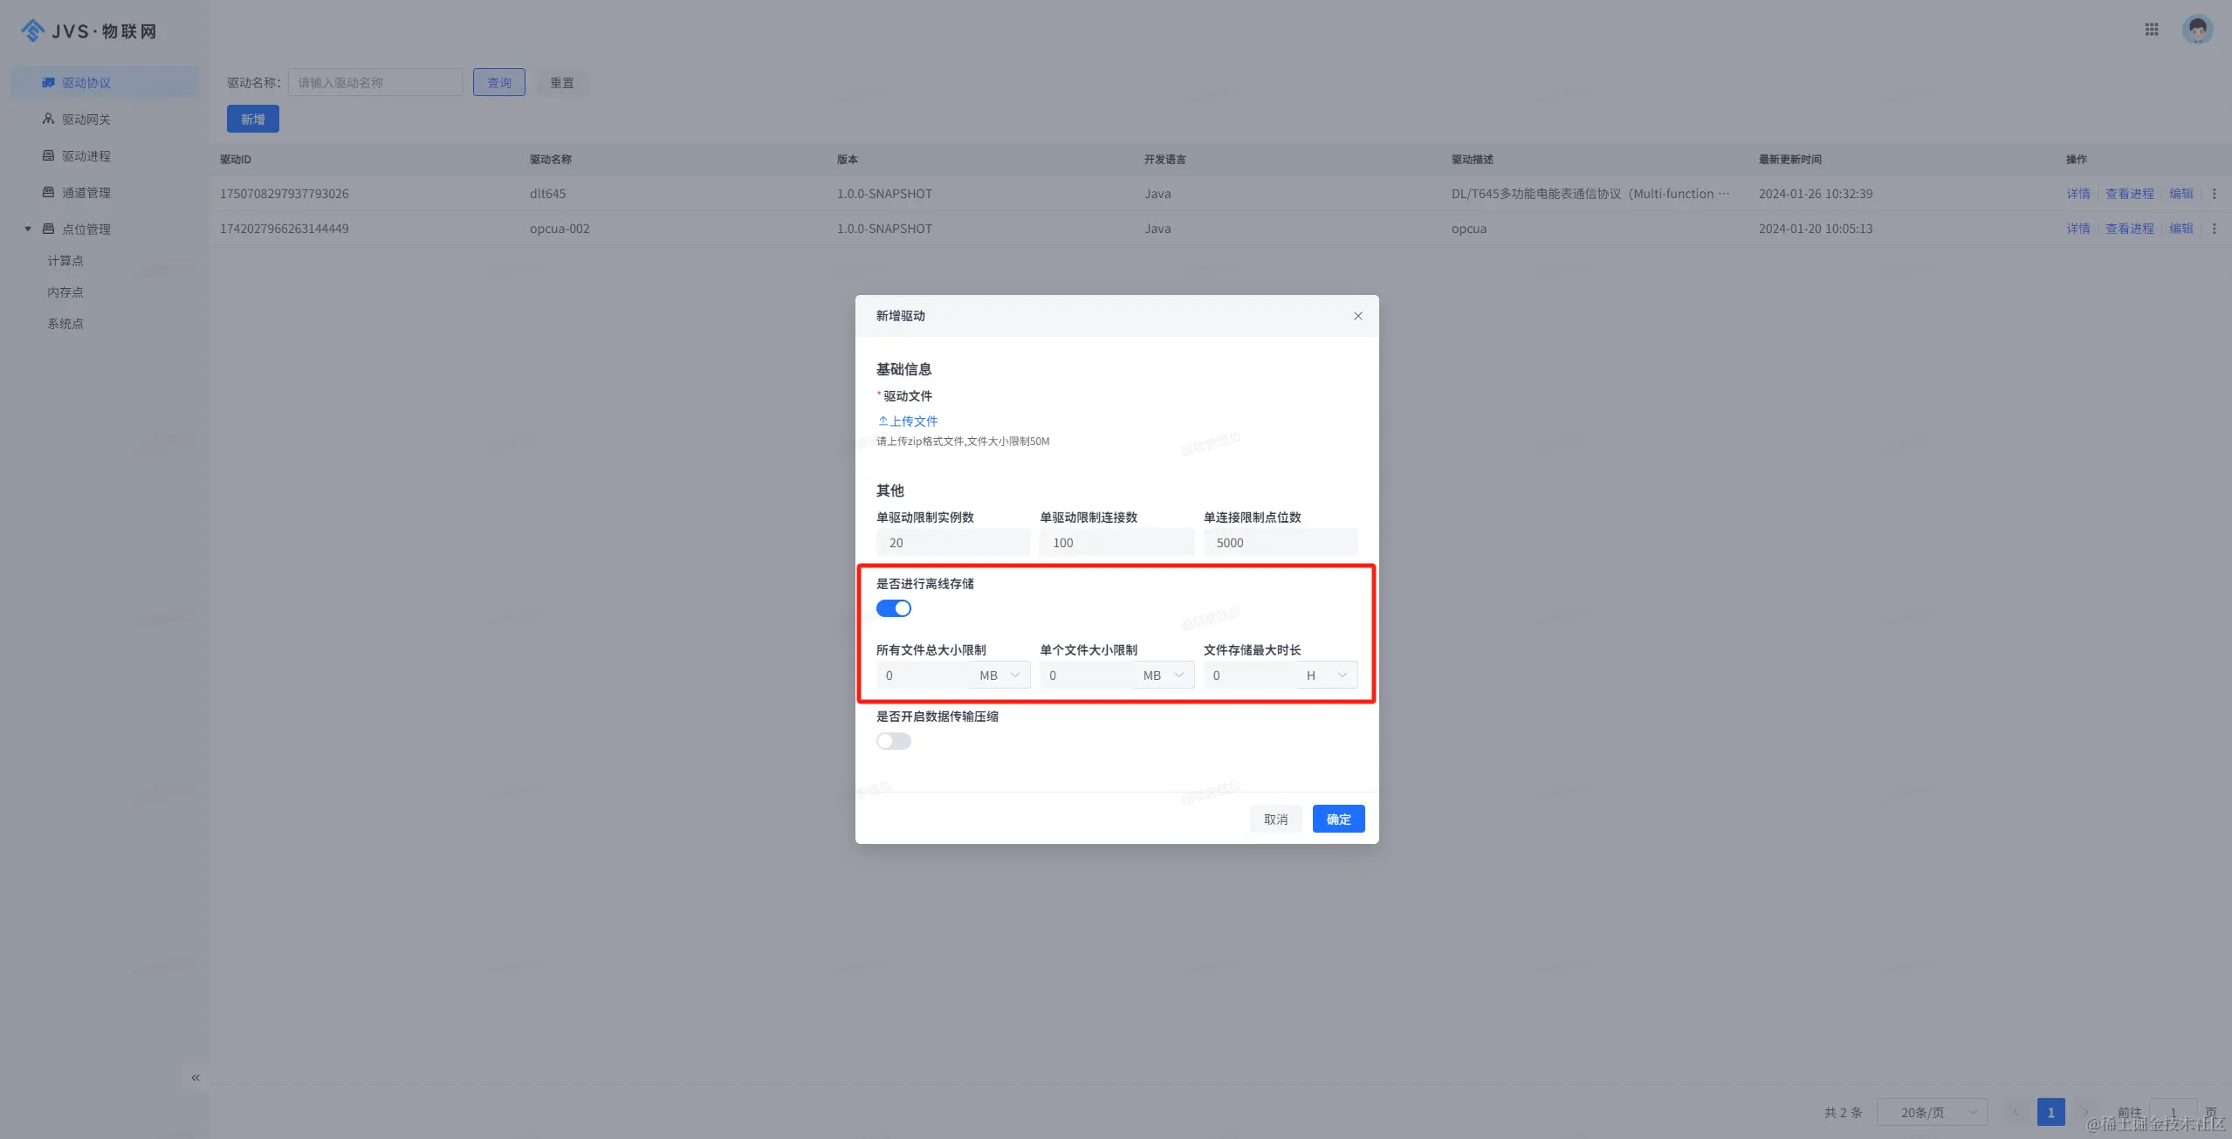Open 驱动网关 in the sidebar
Viewport: 2232px width, 1139px height.
(x=86, y=120)
